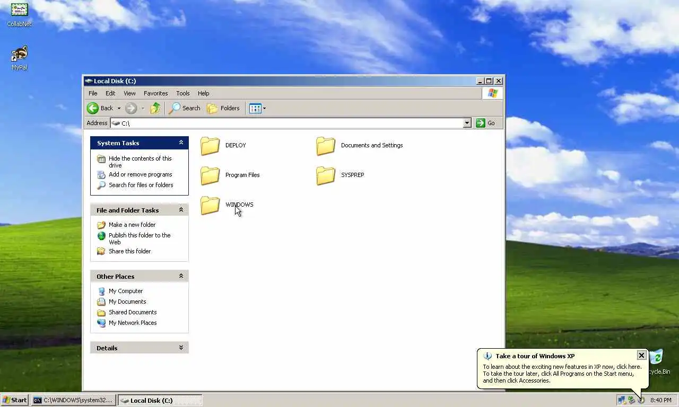This screenshot has height=407, width=679.
Task: Click the Views toolbar icon
Action: click(255, 108)
